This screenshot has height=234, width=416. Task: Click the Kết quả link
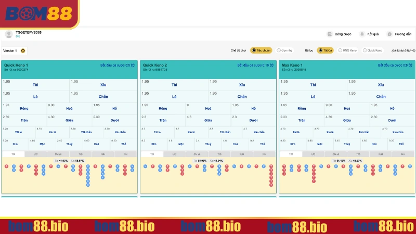(x=373, y=34)
